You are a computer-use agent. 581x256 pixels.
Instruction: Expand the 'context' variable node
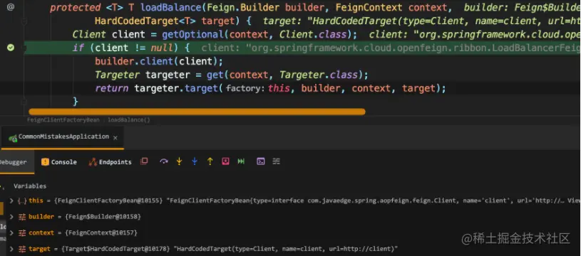11,233
